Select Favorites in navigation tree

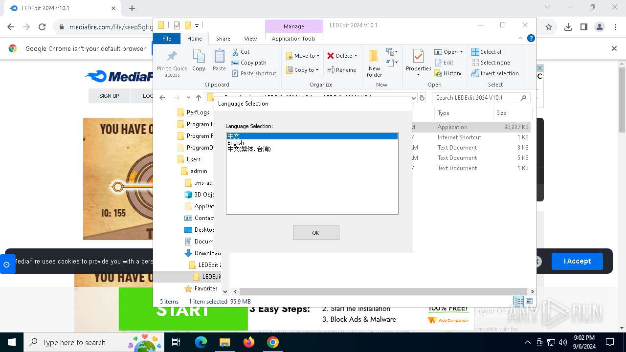click(201, 288)
